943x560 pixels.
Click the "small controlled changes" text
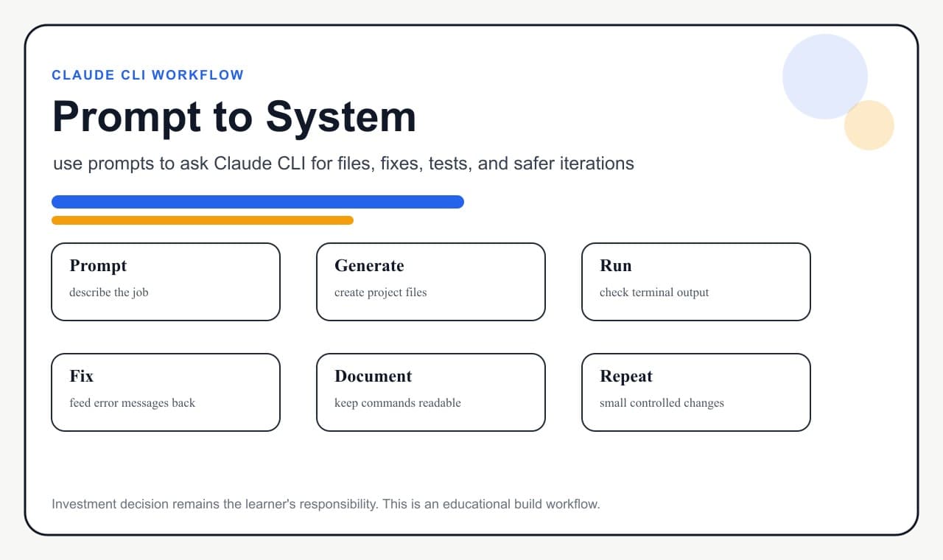click(x=662, y=403)
